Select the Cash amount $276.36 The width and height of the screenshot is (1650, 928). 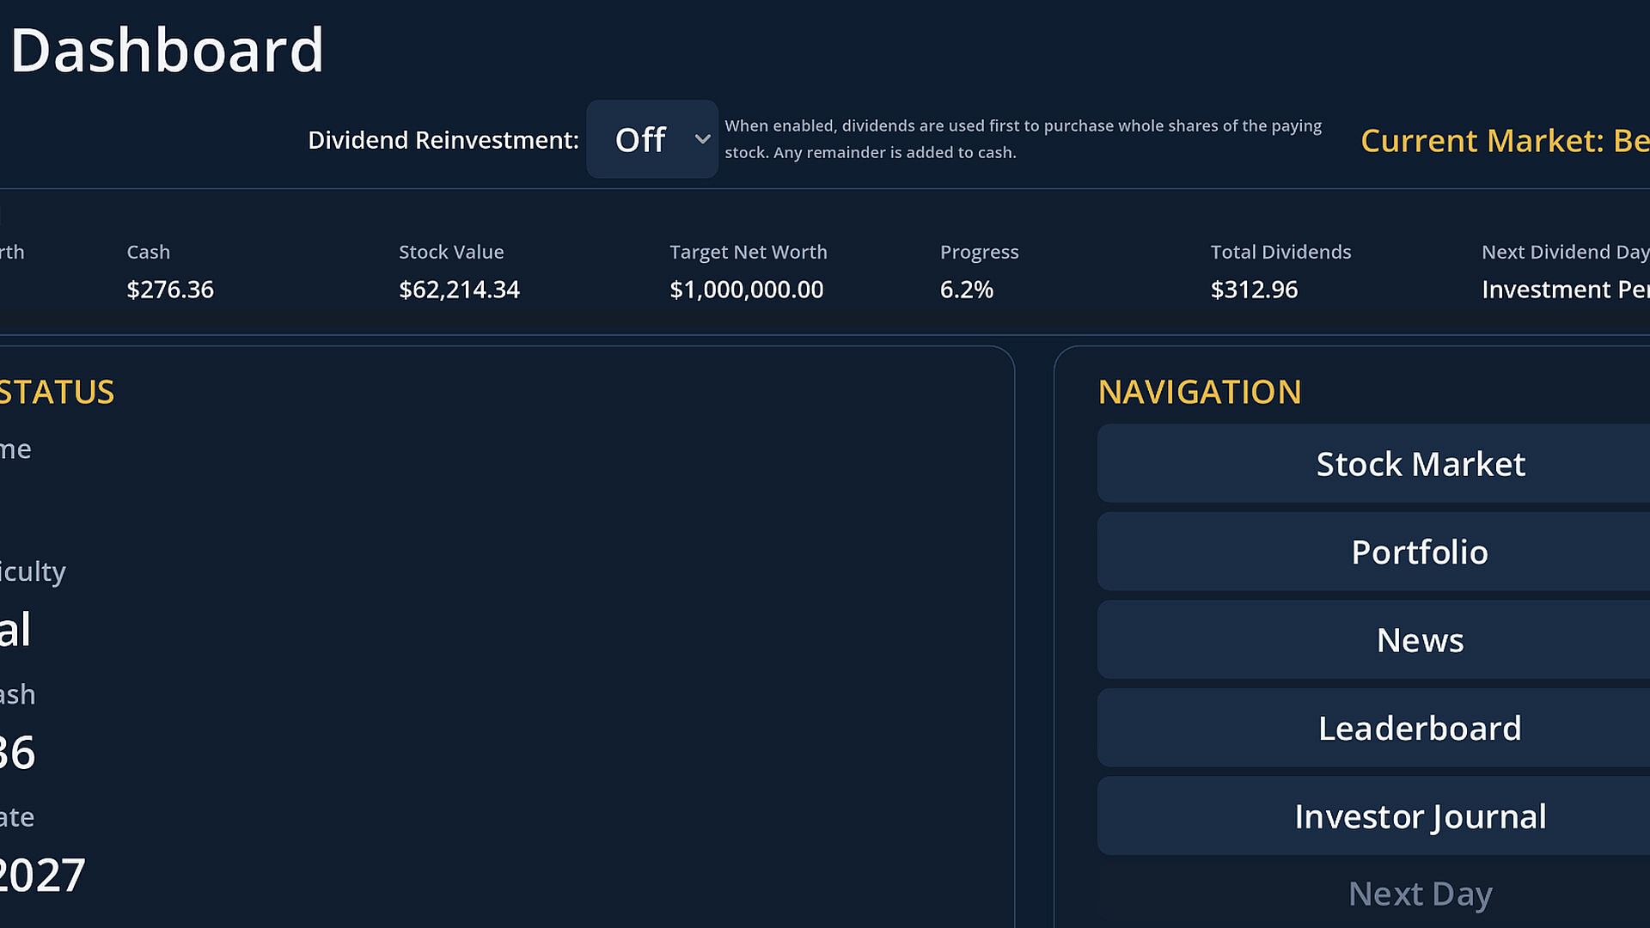pyautogui.click(x=170, y=290)
